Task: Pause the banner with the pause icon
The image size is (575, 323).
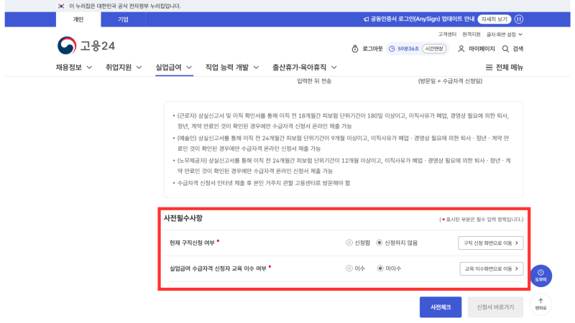Action: point(519,19)
